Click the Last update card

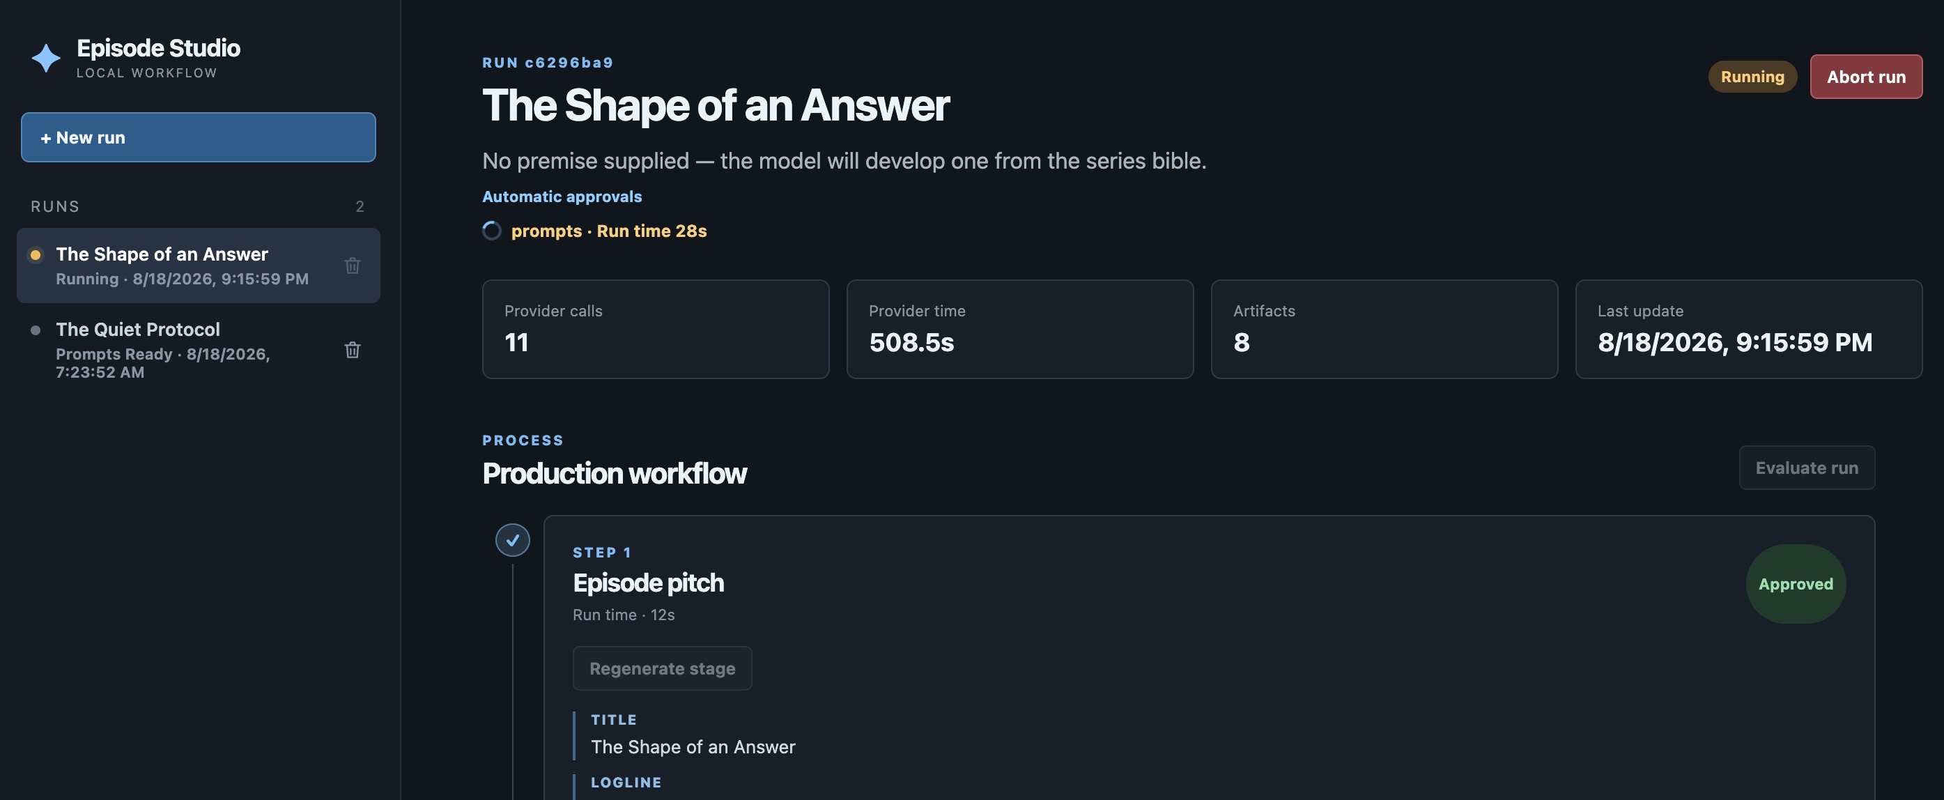(1748, 329)
